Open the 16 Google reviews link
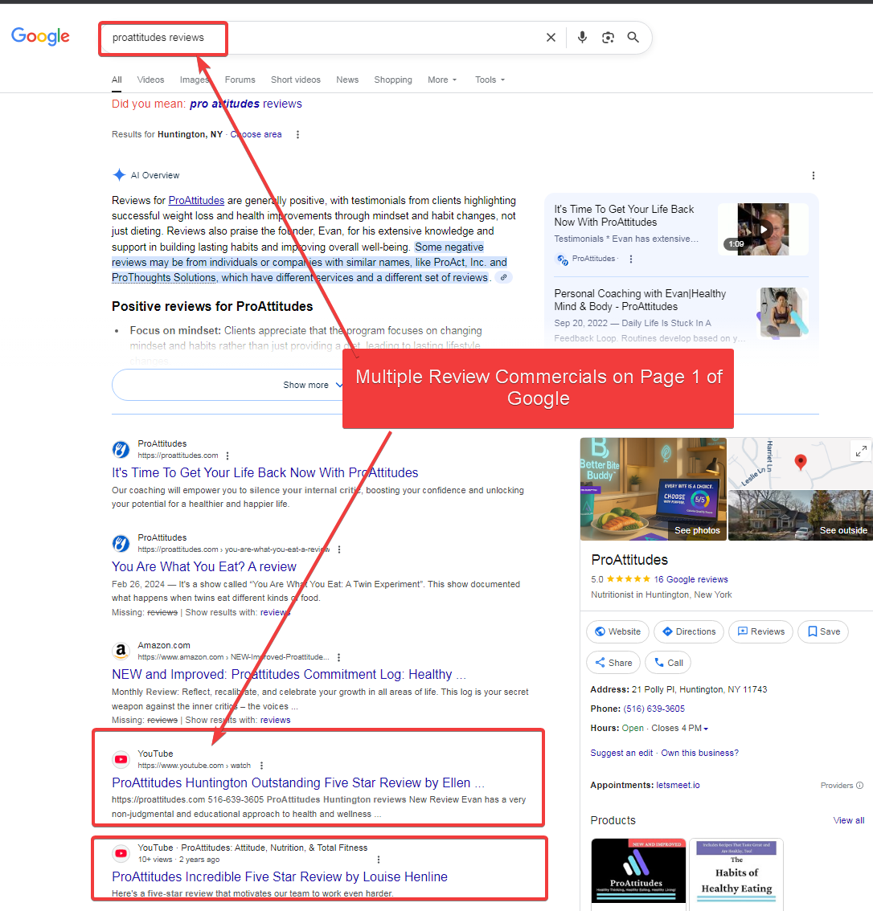The image size is (873, 911). (x=691, y=580)
